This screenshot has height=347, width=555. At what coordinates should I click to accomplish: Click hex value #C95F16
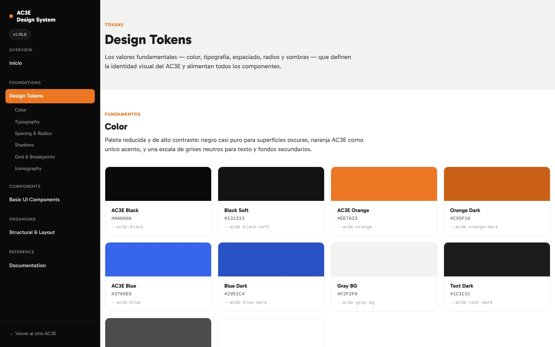pos(460,218)
